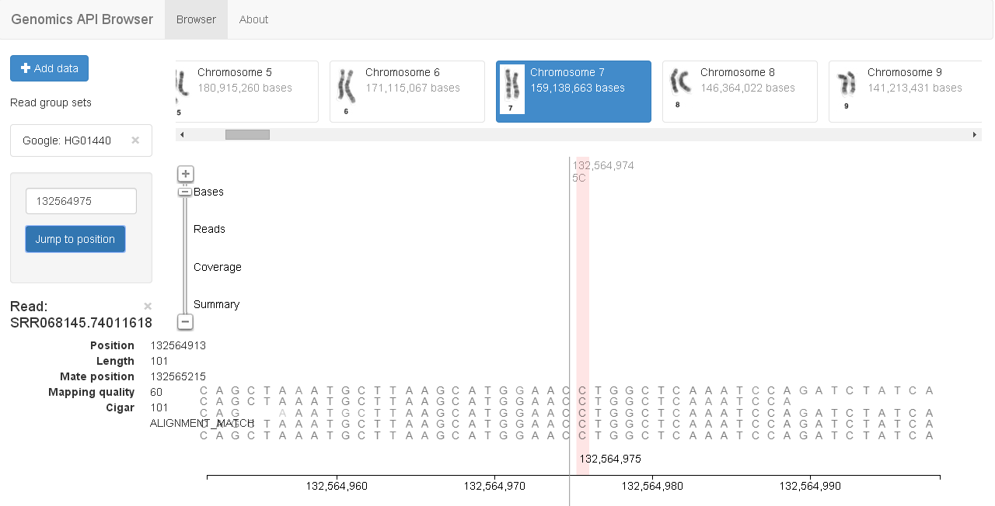
Task: Click the minus handle beside Bases
Action: (x=185, y=192)
